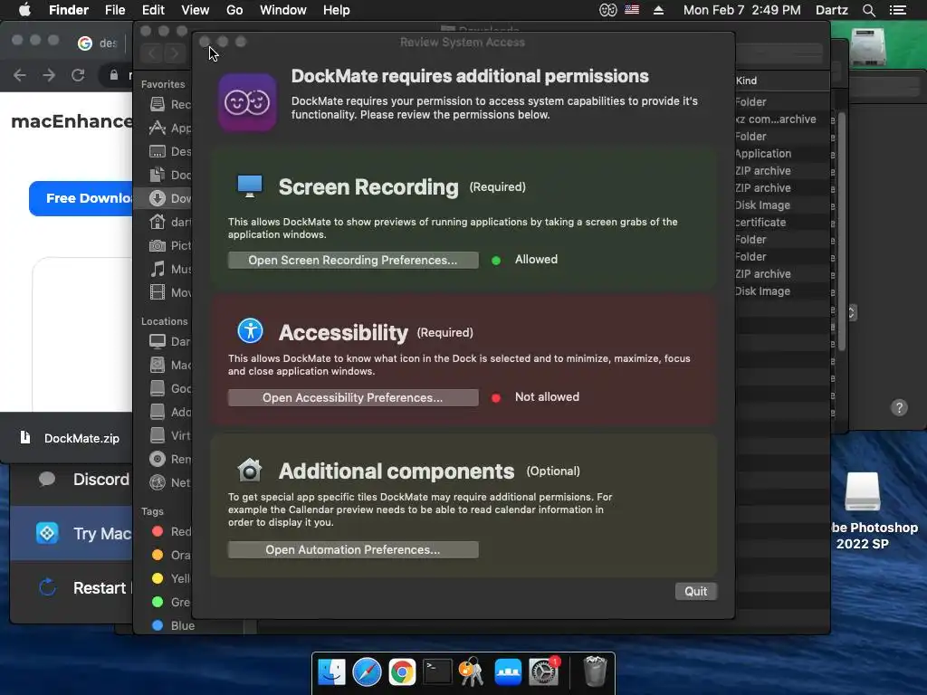
Task: Click the question mark help button
Action: [x=899, y=408]
